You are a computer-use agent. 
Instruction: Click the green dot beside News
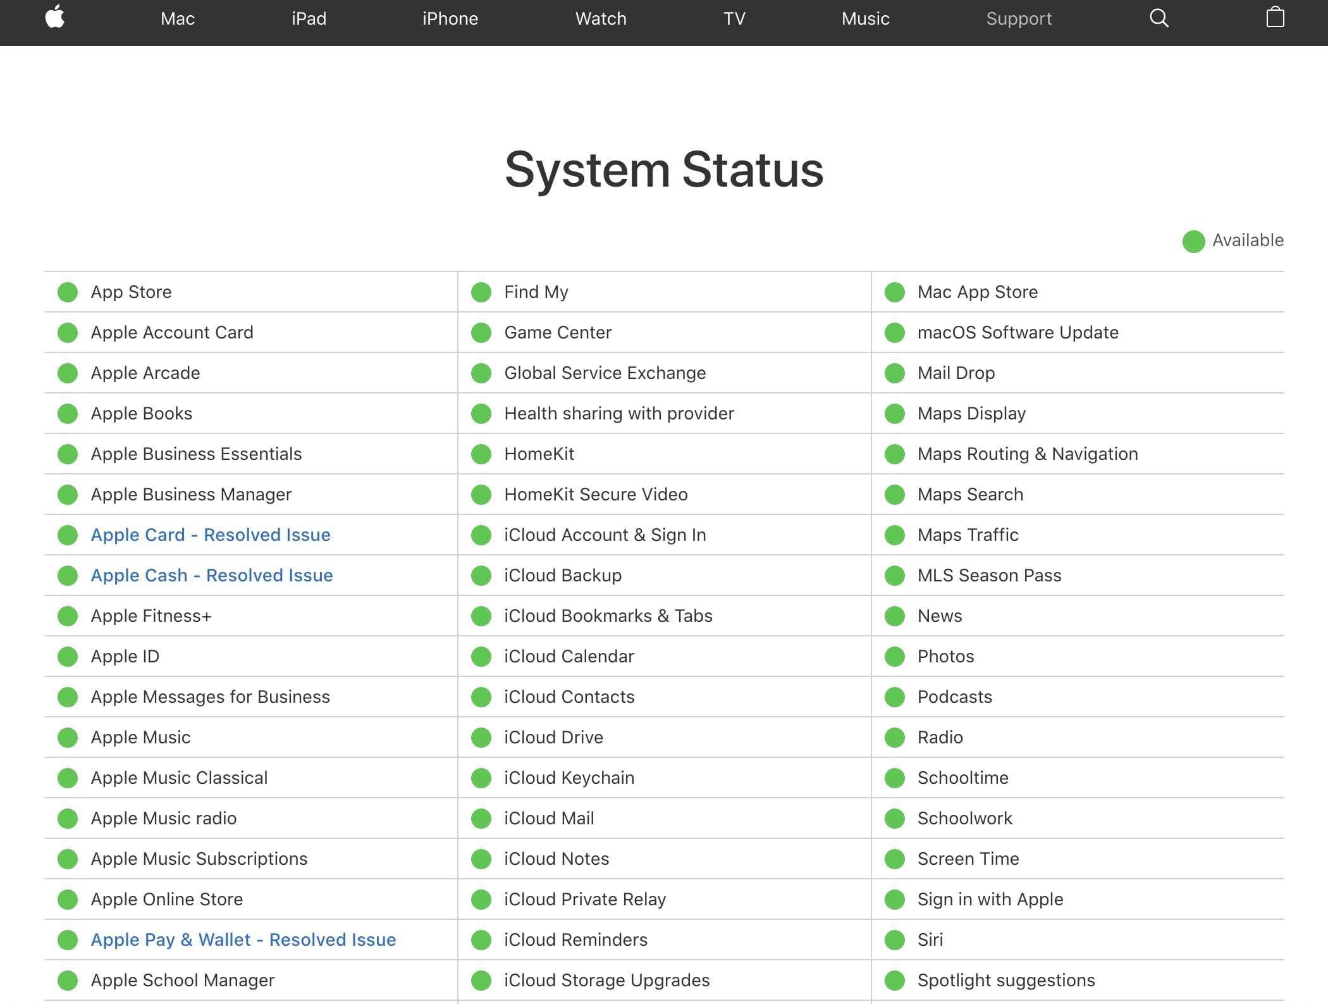click(895, 616)
